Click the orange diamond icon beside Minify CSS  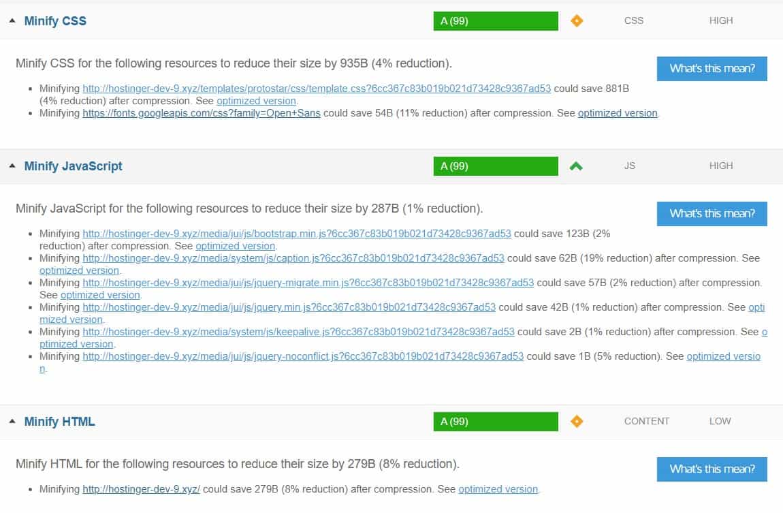(x=577, y=20)
